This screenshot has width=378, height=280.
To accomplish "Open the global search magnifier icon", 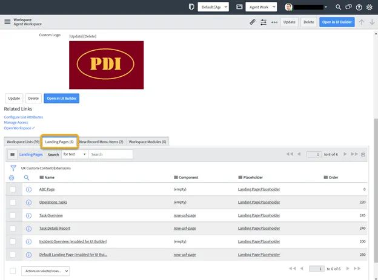I will (338, 7).
